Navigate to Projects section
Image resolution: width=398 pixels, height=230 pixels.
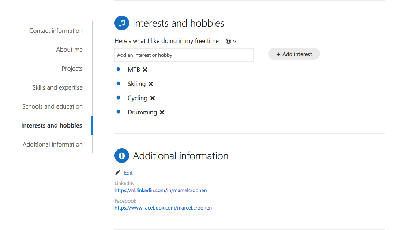click(x=72, y=69)
